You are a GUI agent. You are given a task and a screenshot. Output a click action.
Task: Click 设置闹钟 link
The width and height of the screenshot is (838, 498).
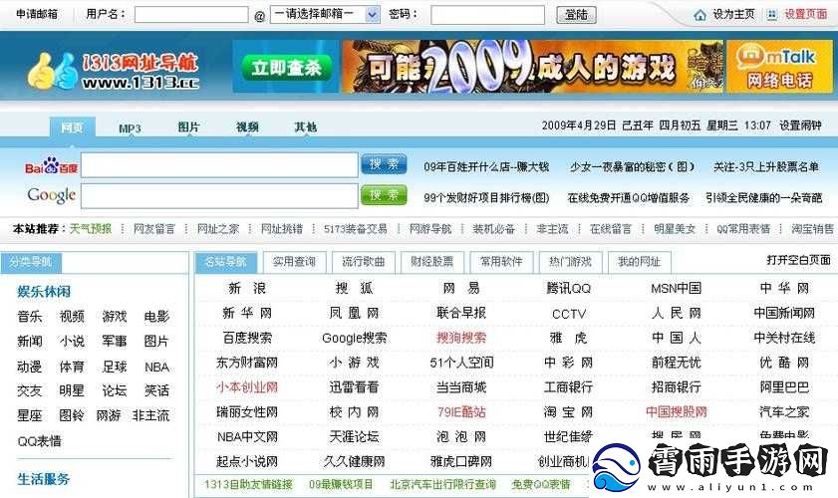coord(800,125)
